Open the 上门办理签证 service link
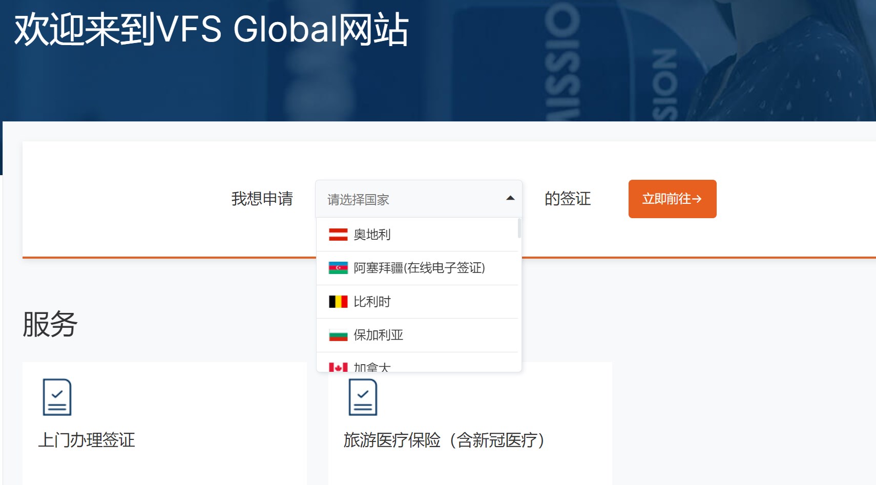The width and height of the screenshot is (876, 485). (87, 440)
